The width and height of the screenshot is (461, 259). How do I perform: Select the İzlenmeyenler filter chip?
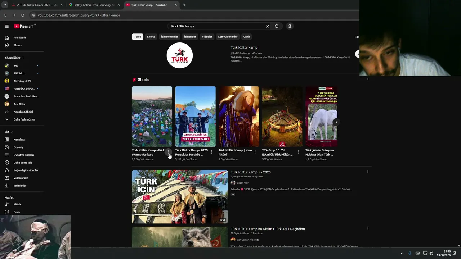click(x=170, y=37)
